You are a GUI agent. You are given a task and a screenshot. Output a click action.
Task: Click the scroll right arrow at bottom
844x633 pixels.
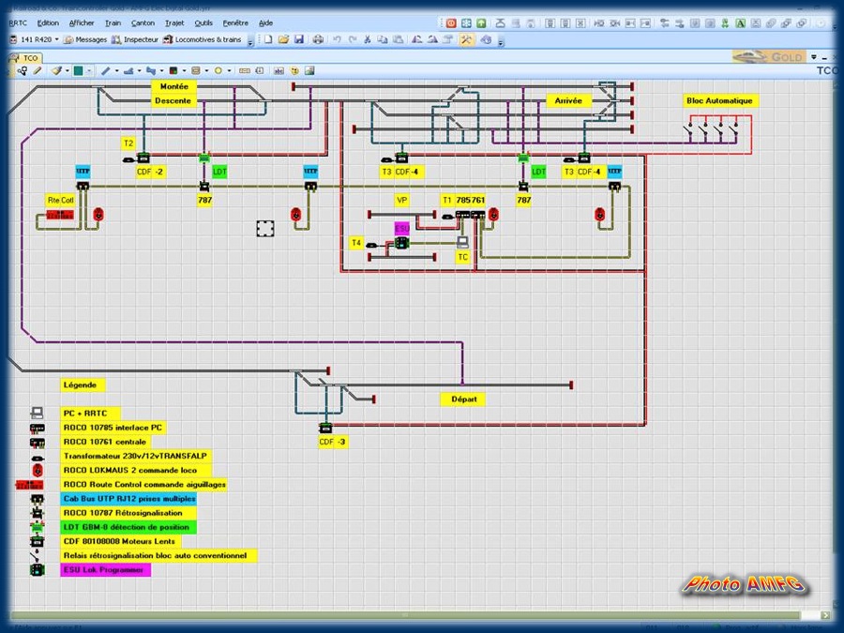tap(825, 614)
